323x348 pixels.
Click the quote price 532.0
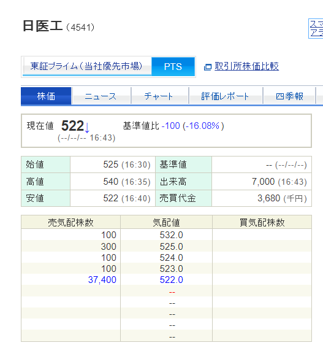(x=172, y=235)
